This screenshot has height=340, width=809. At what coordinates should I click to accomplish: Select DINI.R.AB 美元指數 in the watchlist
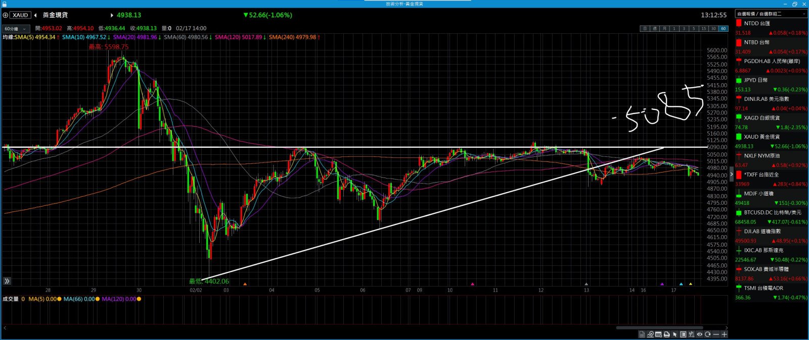point(771,103)
